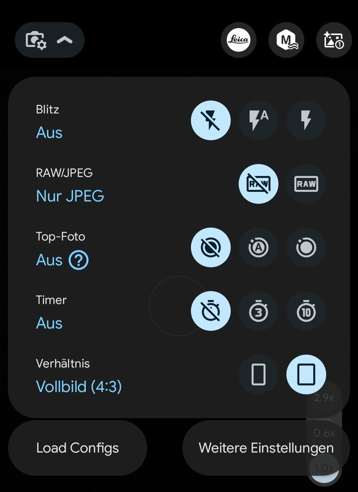Select JPEG only (RAW off)
This screenshot has height=492, width=358.
coord(259,184)
